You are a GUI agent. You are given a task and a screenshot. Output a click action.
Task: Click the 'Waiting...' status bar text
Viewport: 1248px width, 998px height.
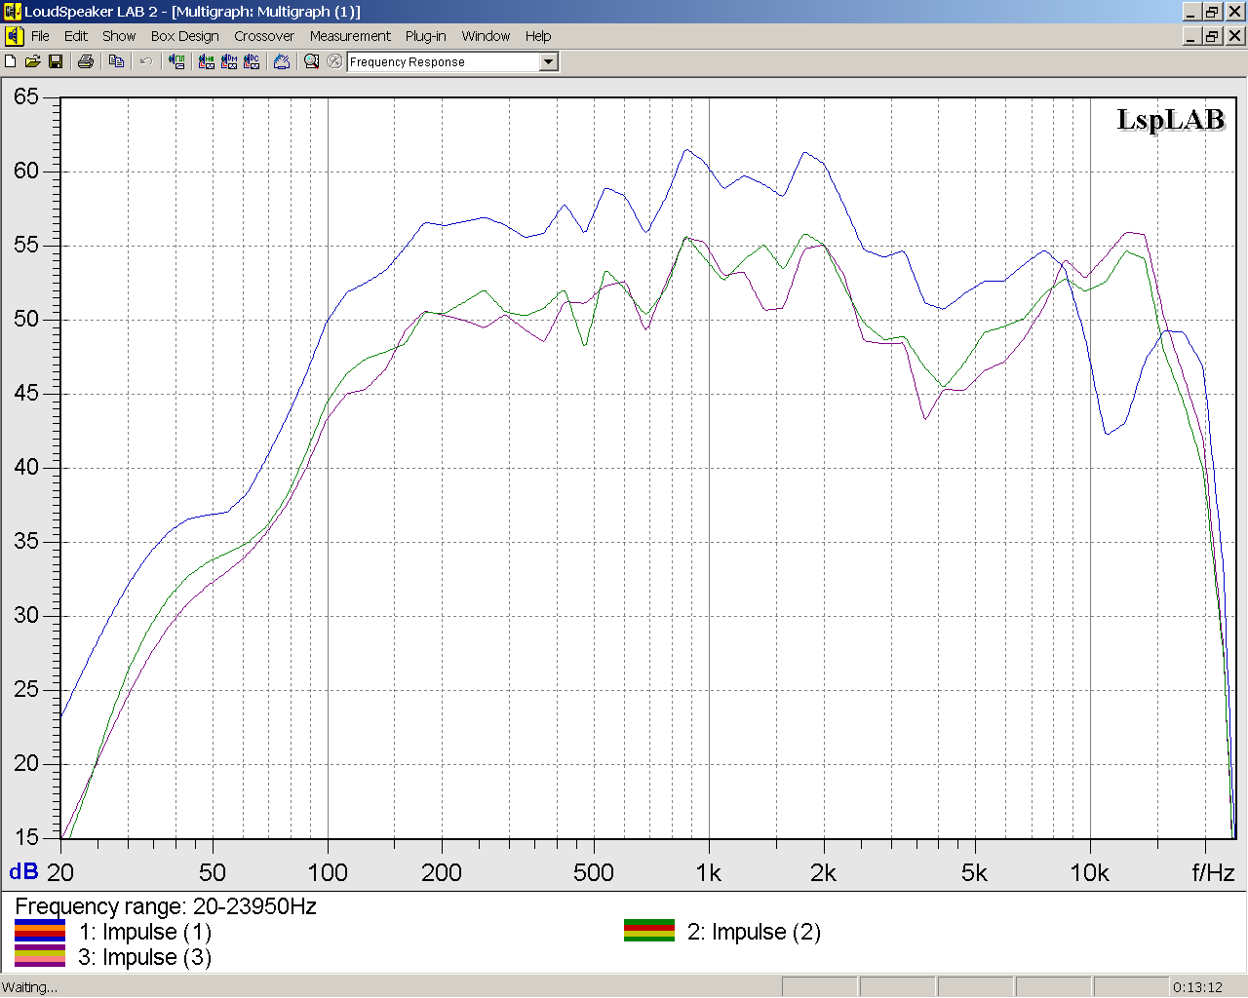[29, 987]
